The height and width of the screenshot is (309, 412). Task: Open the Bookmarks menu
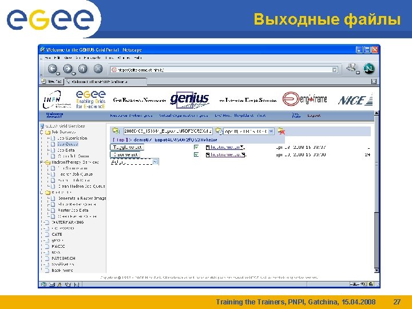coord(92,58)
